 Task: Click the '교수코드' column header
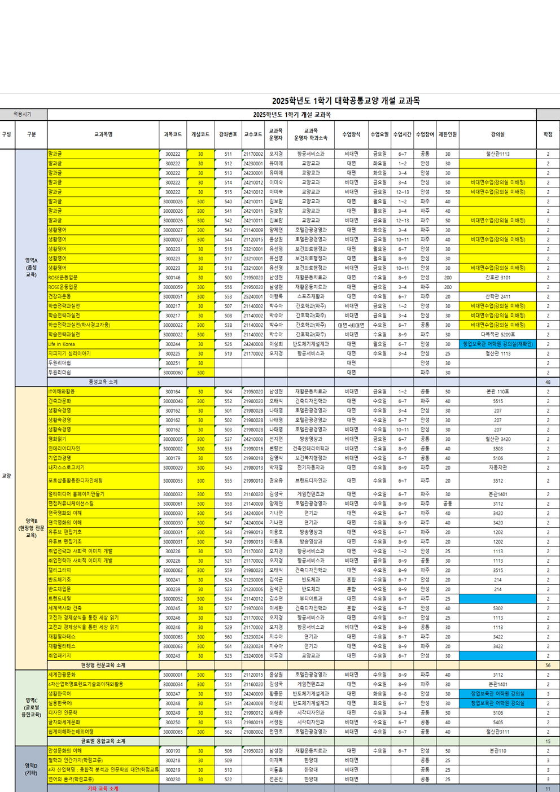tap(253, 134)
